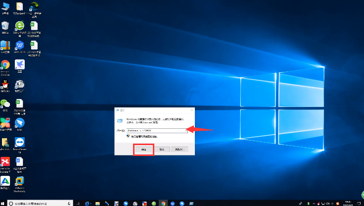Open the This PC desktop icon
The height and width of the screenshot is (206, 364).
coord(5,8)
